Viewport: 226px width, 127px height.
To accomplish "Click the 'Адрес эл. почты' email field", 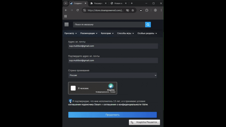I will [113, 46].
